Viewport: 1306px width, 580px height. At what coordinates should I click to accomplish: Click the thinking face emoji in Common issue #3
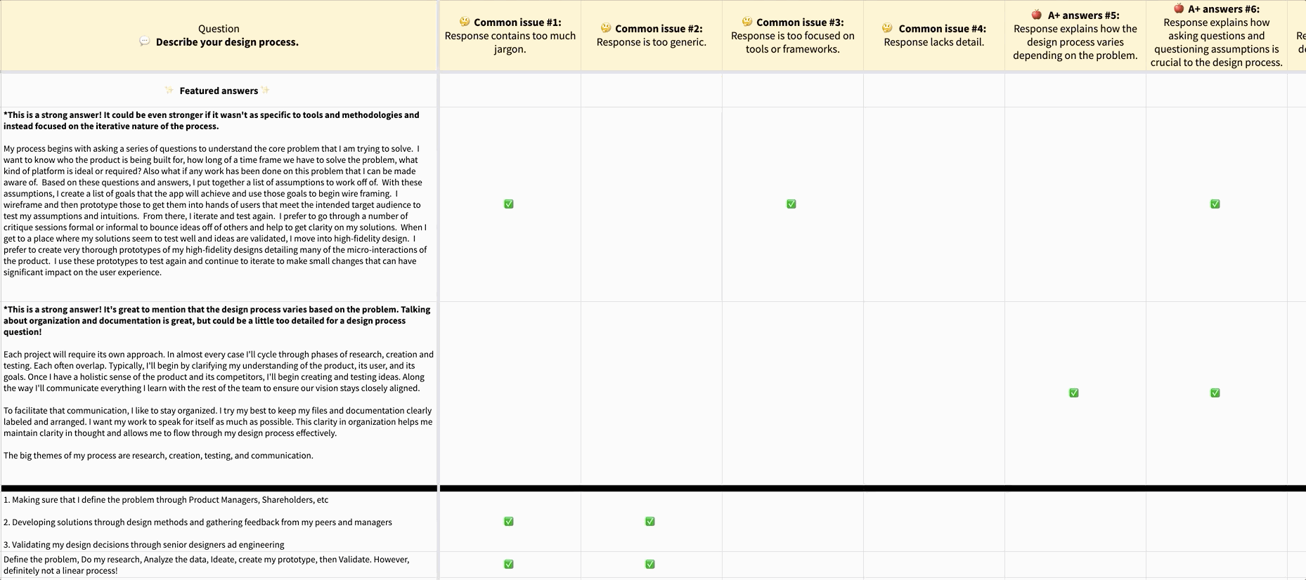click(x=747, y=22)
